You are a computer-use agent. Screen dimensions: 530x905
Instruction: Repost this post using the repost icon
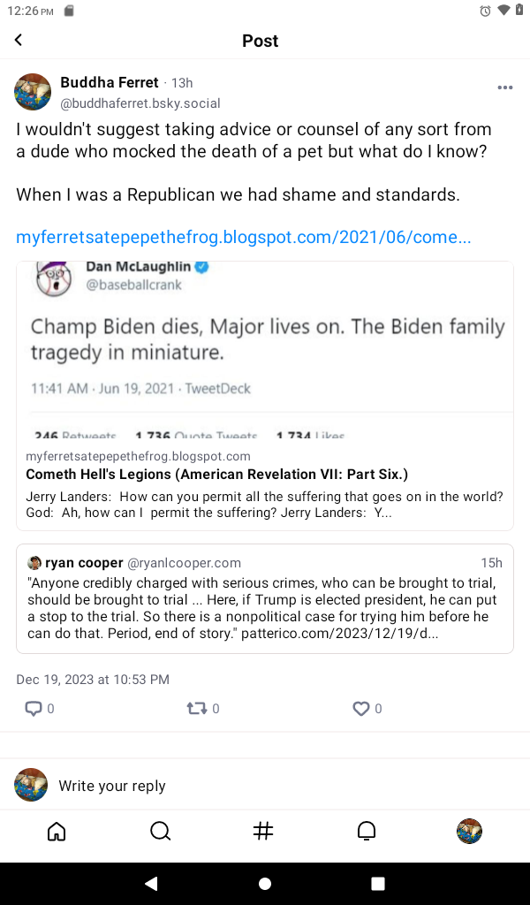pyautogui.click(x=196, y=708)
